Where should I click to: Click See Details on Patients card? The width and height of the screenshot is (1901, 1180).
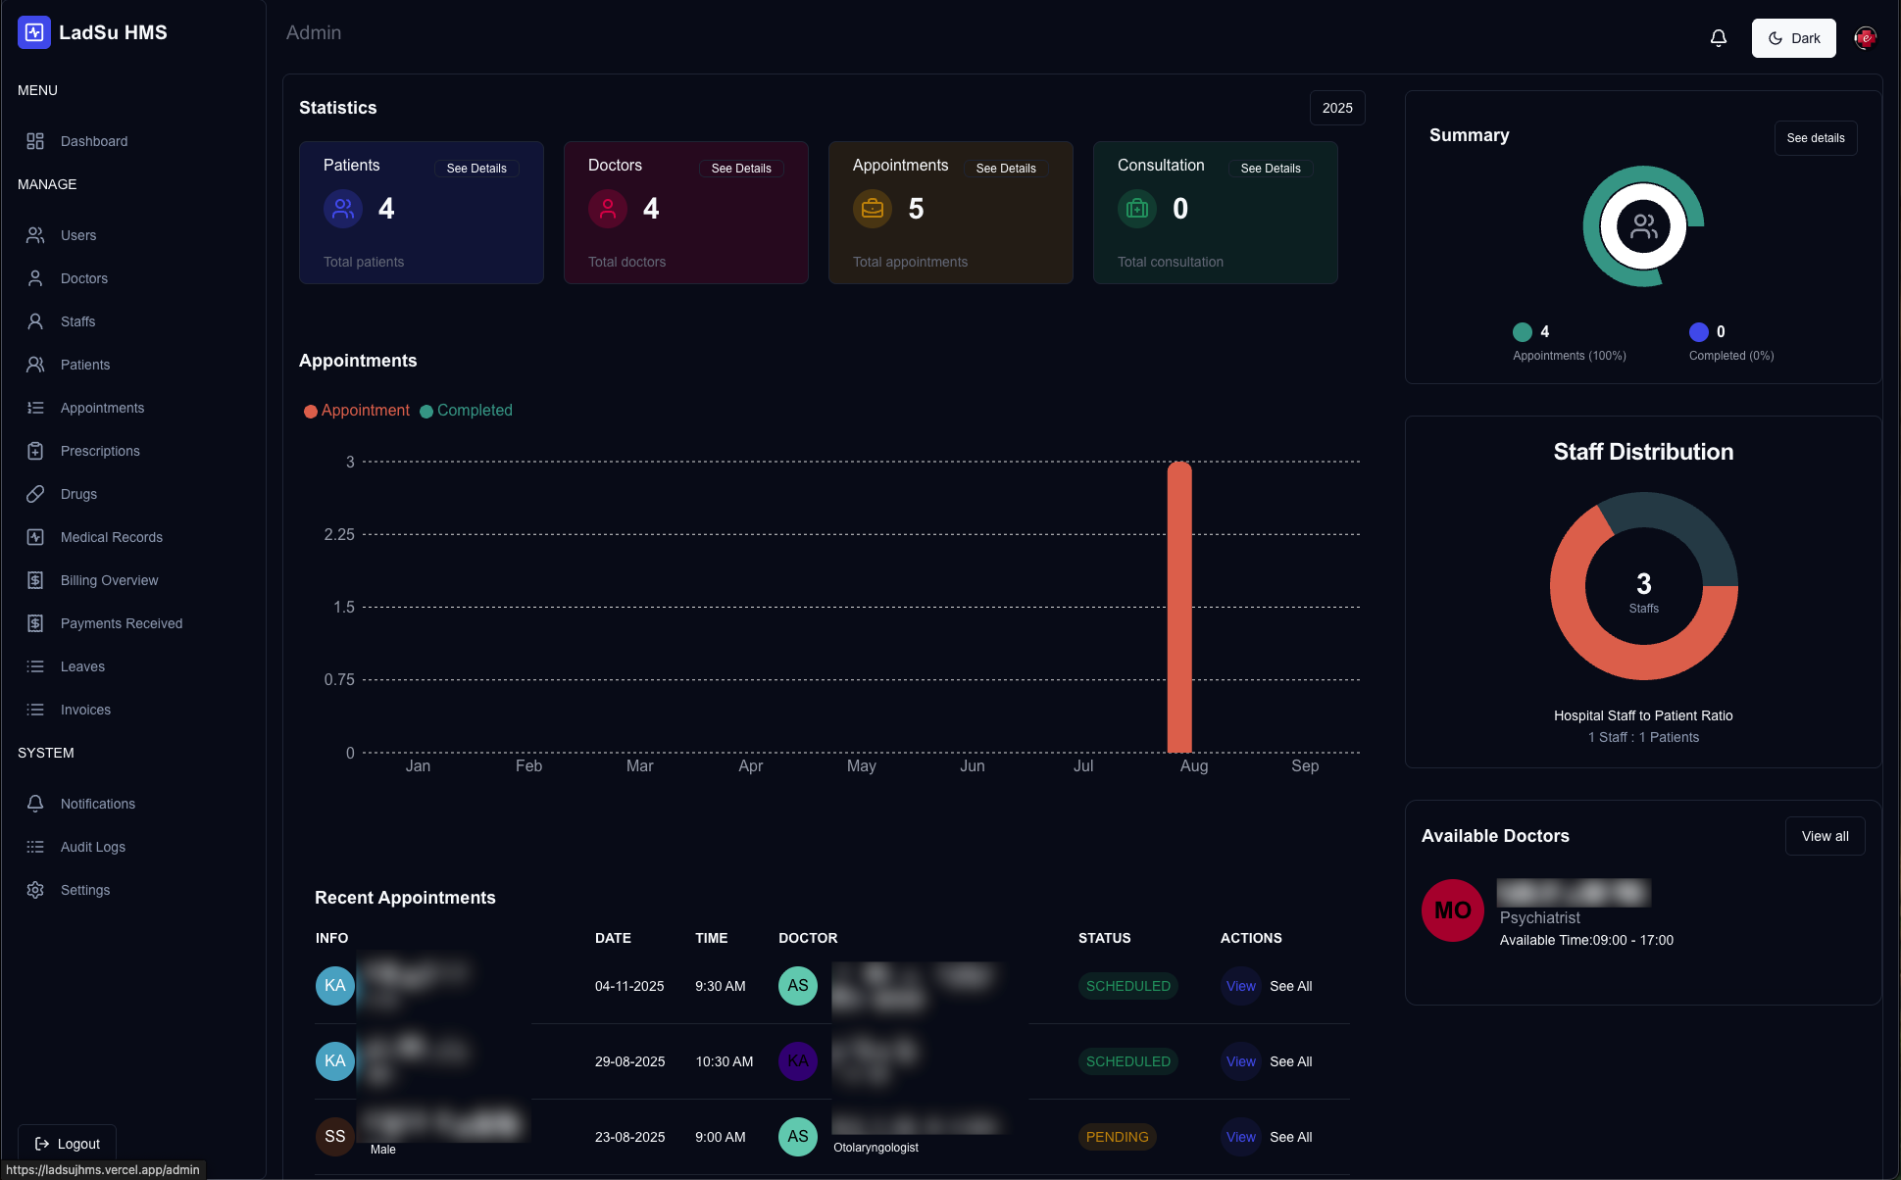point(476,169)
